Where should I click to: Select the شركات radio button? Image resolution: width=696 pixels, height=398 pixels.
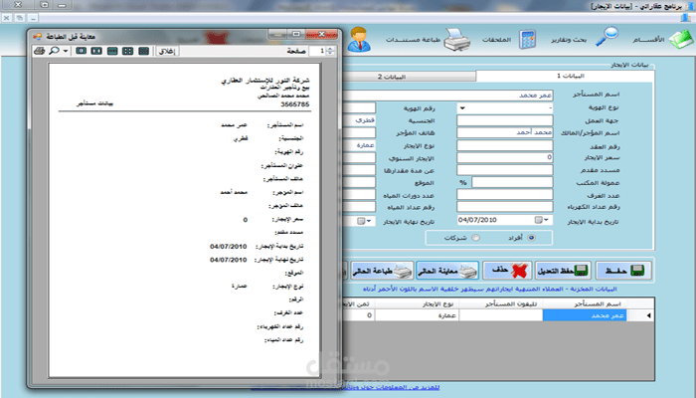tap(476, 238)
